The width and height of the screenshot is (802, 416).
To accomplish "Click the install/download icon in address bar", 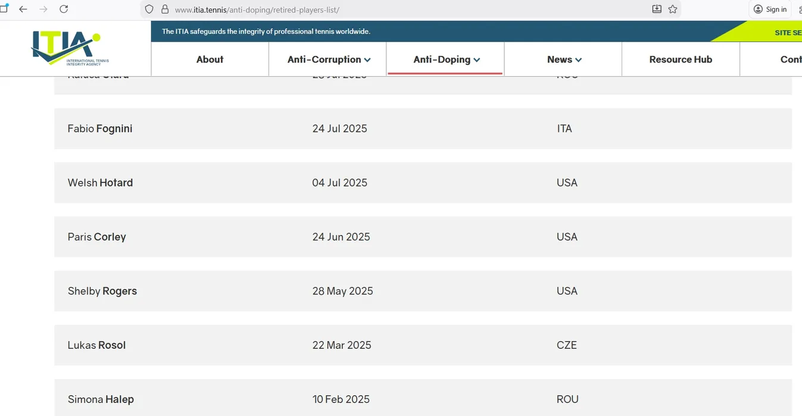I will [657, 9].
